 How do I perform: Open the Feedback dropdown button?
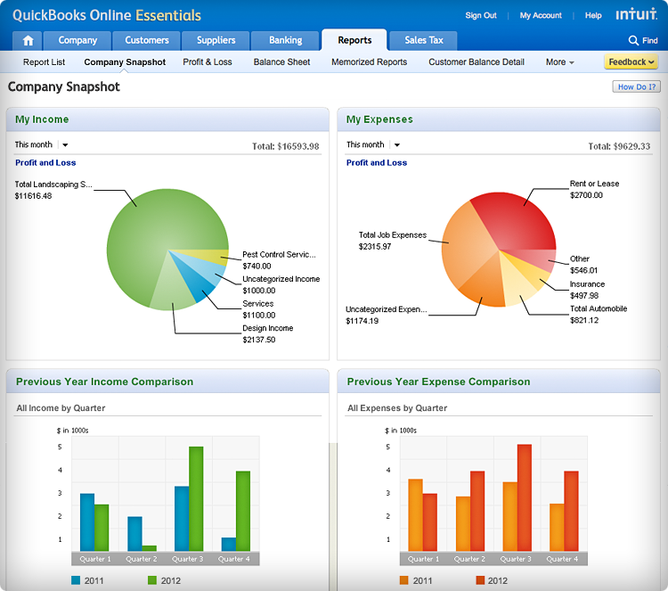click(x=631, y=62)
